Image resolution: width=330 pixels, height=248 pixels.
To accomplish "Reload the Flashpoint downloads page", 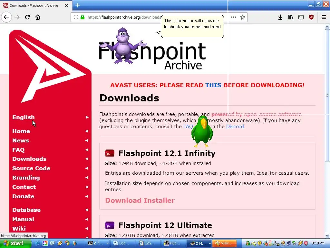I will (27, 17).
